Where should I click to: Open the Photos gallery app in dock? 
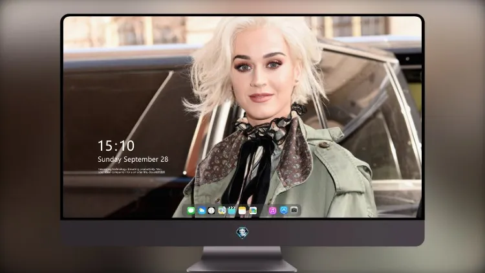tap(253, 210)
